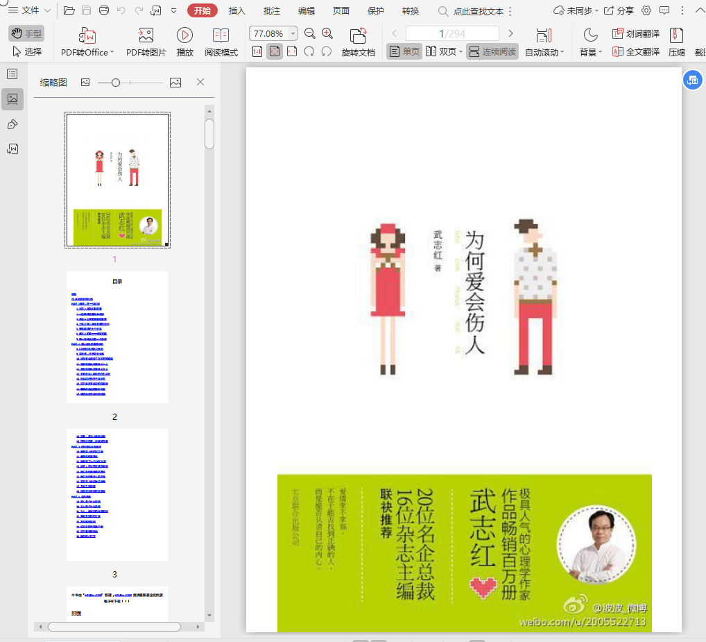Click the 压缩 compress icon

676,36
